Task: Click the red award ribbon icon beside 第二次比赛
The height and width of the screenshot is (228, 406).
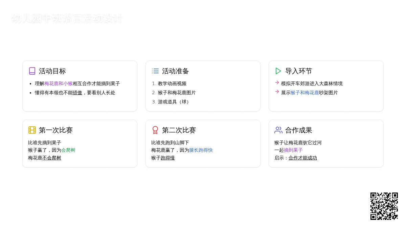Action: click(x=155, y=130)
